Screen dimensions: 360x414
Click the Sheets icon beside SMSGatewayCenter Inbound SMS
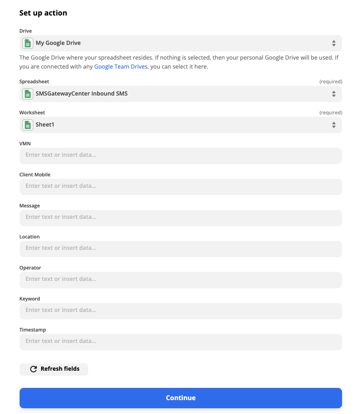click(x=28, y=94)
